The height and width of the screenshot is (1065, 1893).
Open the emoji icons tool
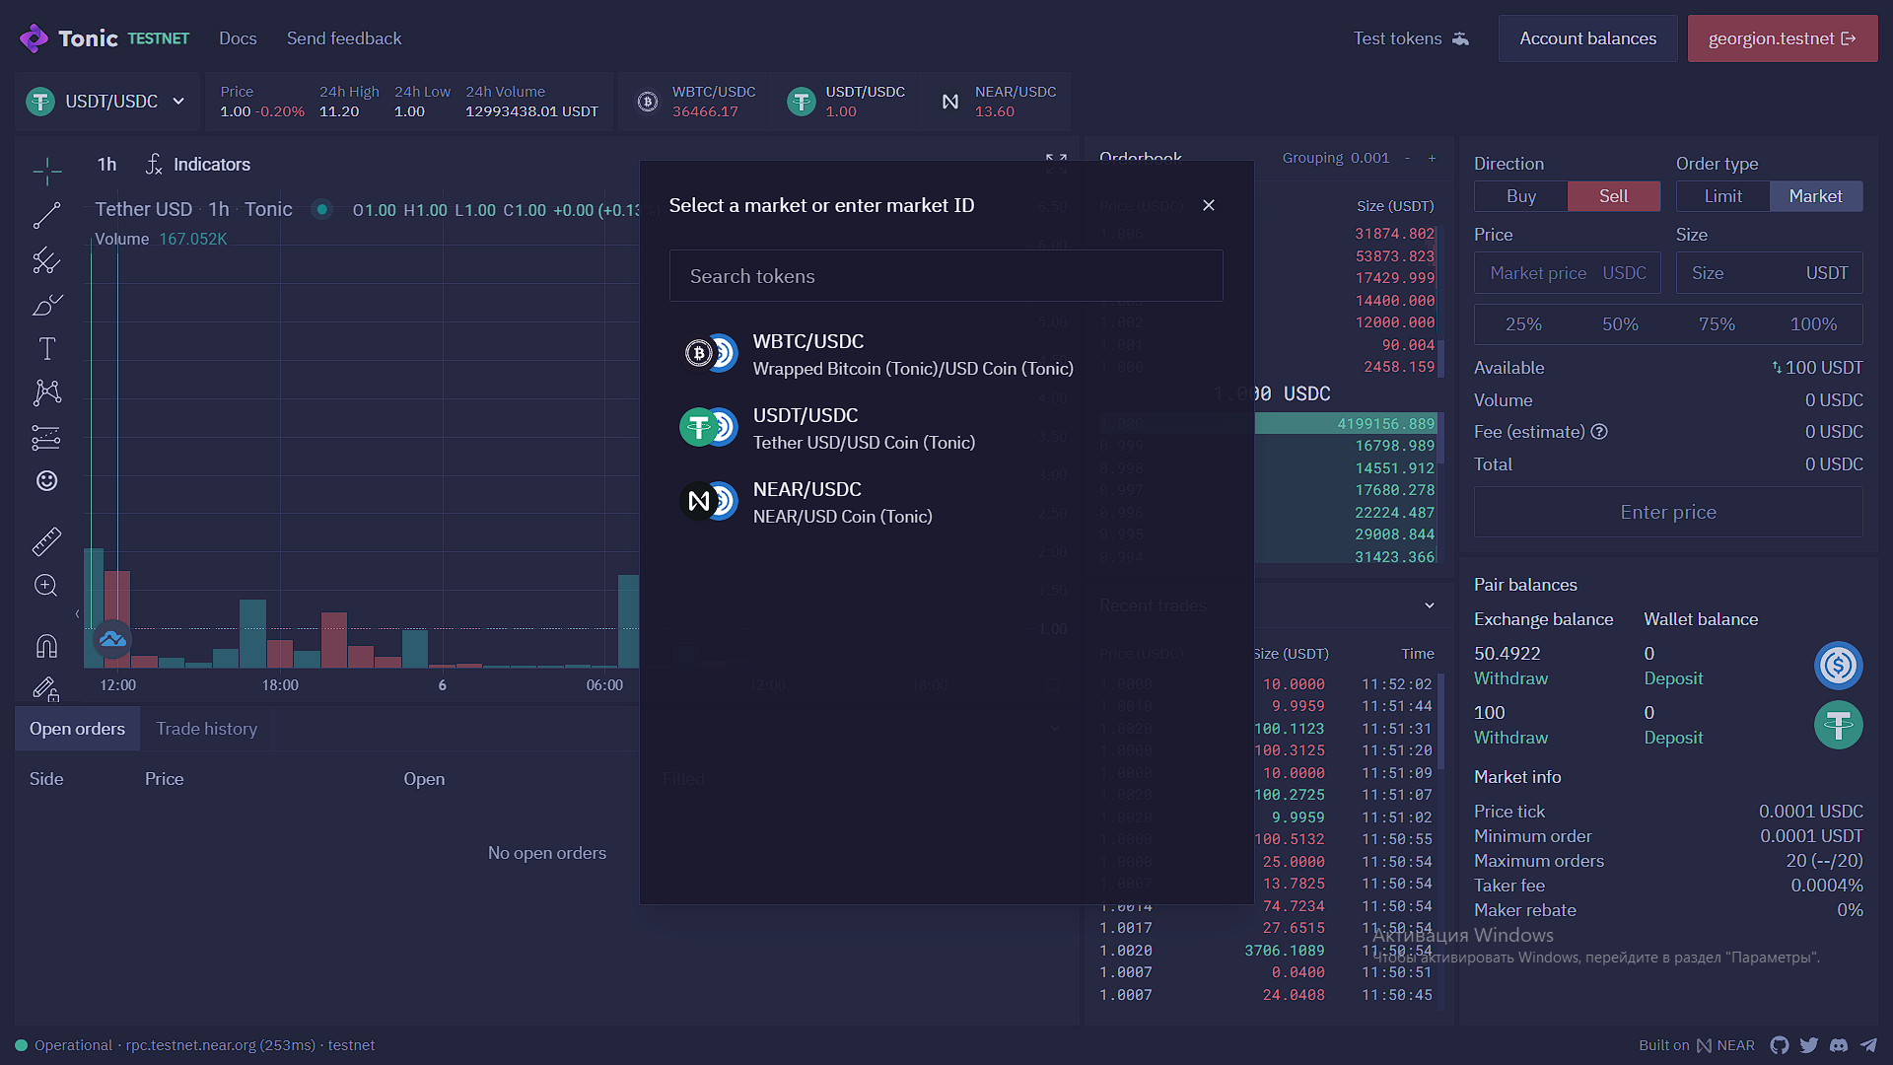click(46, 480)
